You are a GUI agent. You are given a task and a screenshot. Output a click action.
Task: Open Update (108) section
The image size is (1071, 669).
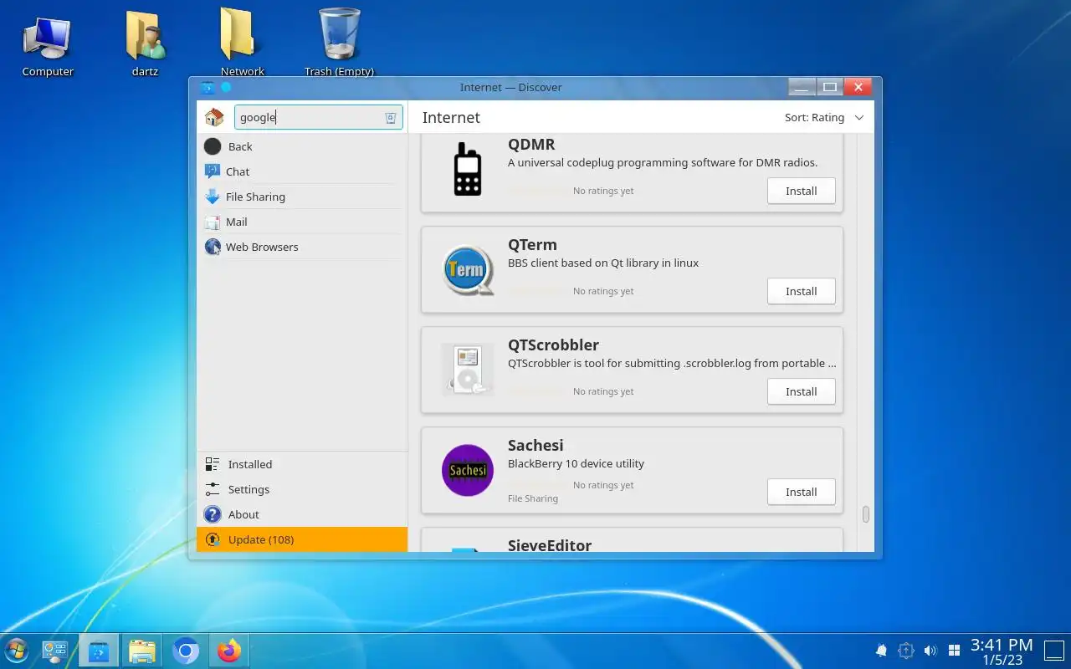point(302,539)
